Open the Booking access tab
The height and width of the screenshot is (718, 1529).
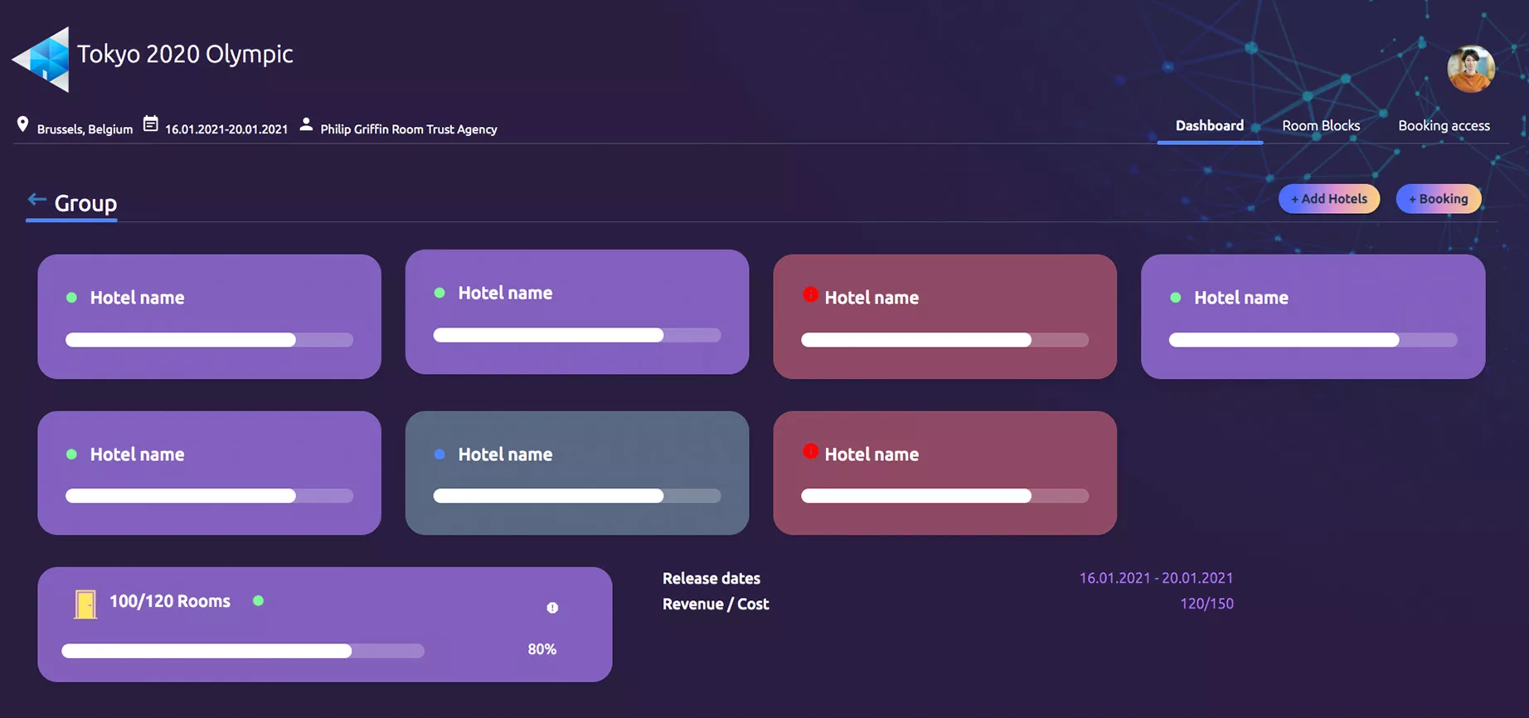(x=1443, y=126)
